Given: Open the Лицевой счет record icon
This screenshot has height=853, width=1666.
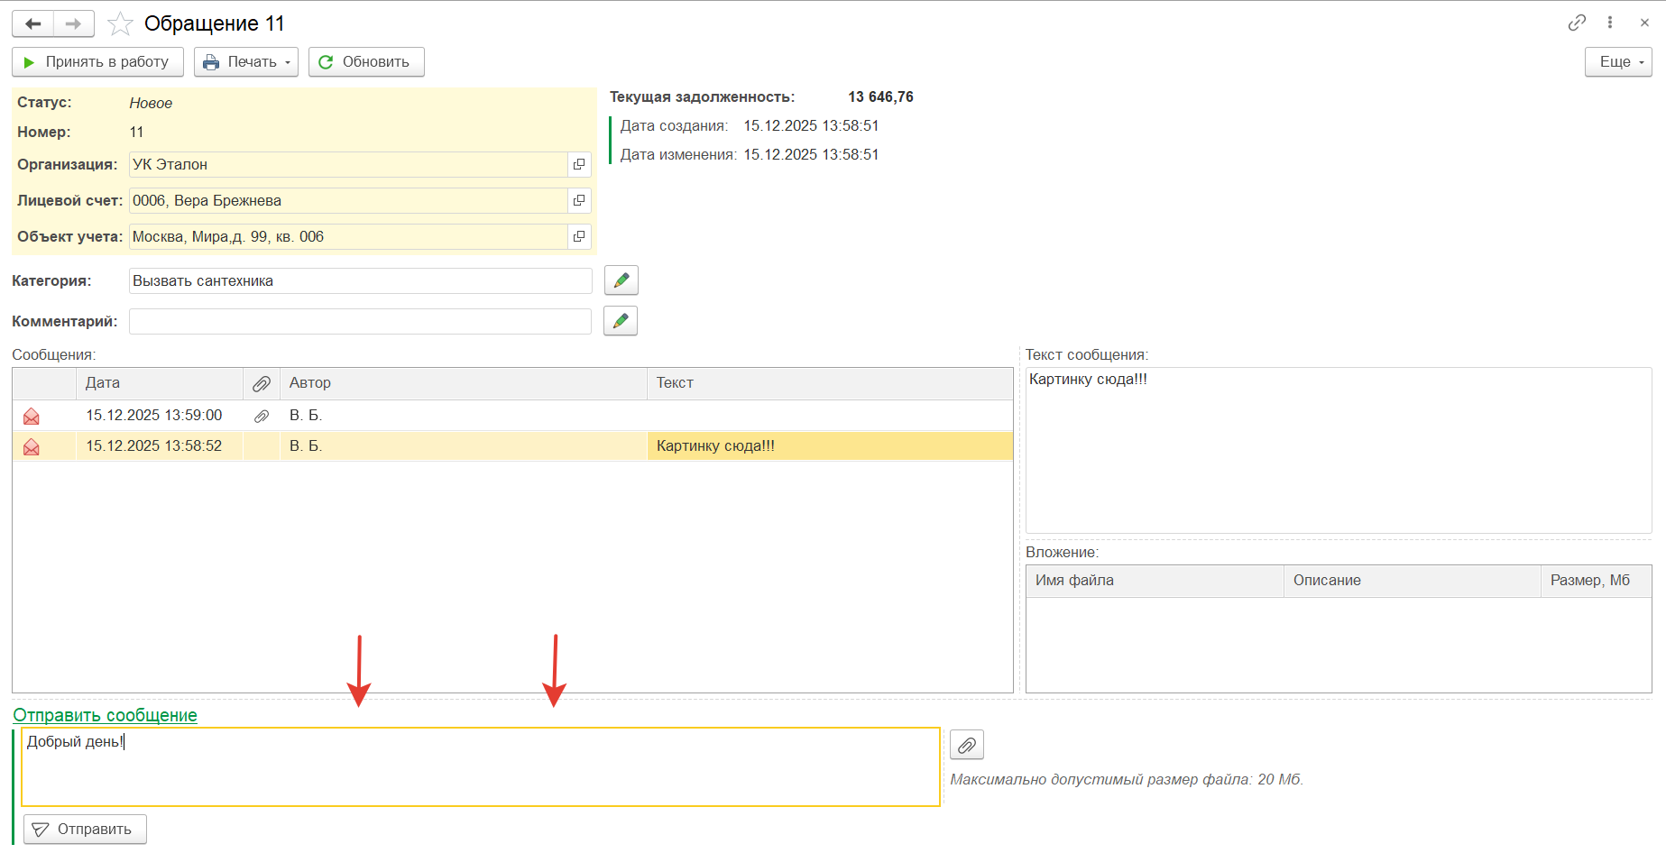Looking at the screenshot, I should coord(579,200).
